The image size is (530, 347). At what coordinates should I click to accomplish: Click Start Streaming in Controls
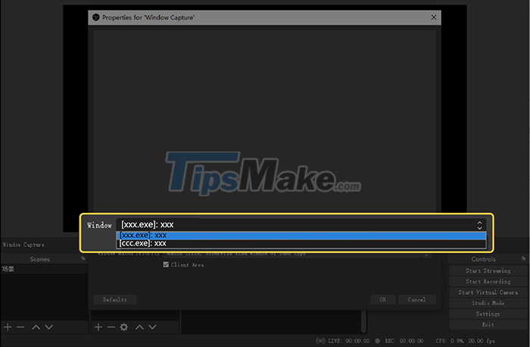pos(488,270)
